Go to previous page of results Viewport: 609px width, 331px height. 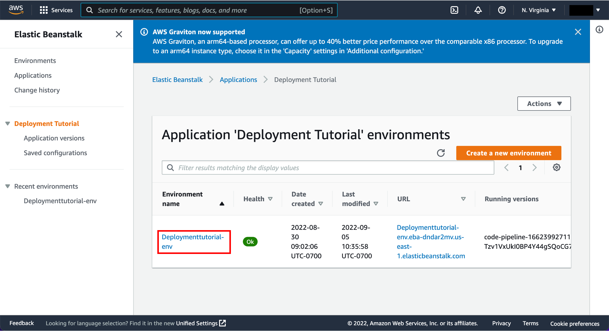point(506,168)
